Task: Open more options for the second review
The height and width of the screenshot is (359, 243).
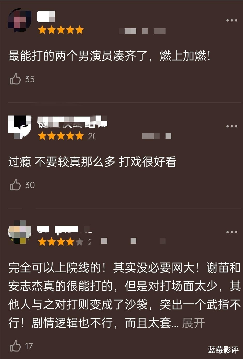Action: point(232,126)
